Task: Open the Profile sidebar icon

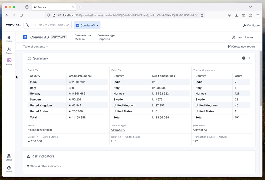Action: tap(9, 169)
